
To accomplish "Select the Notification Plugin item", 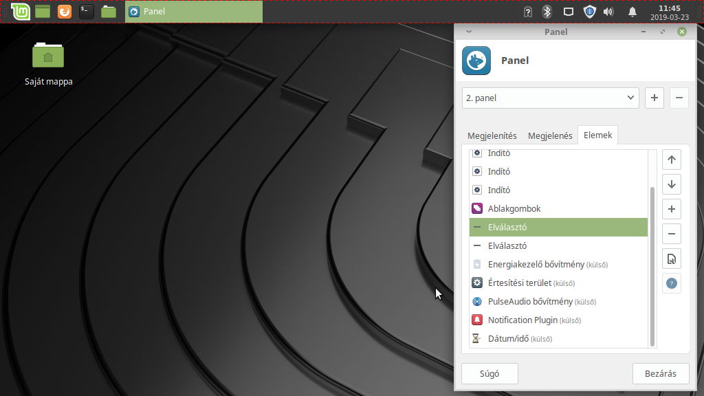I will coord(558,320).
